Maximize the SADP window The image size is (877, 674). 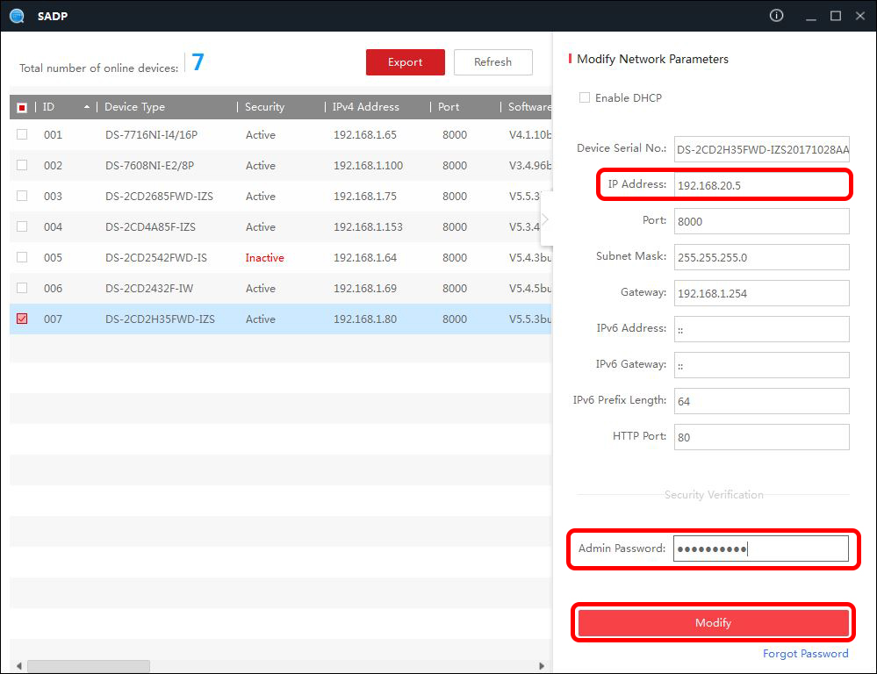(836, 16)
